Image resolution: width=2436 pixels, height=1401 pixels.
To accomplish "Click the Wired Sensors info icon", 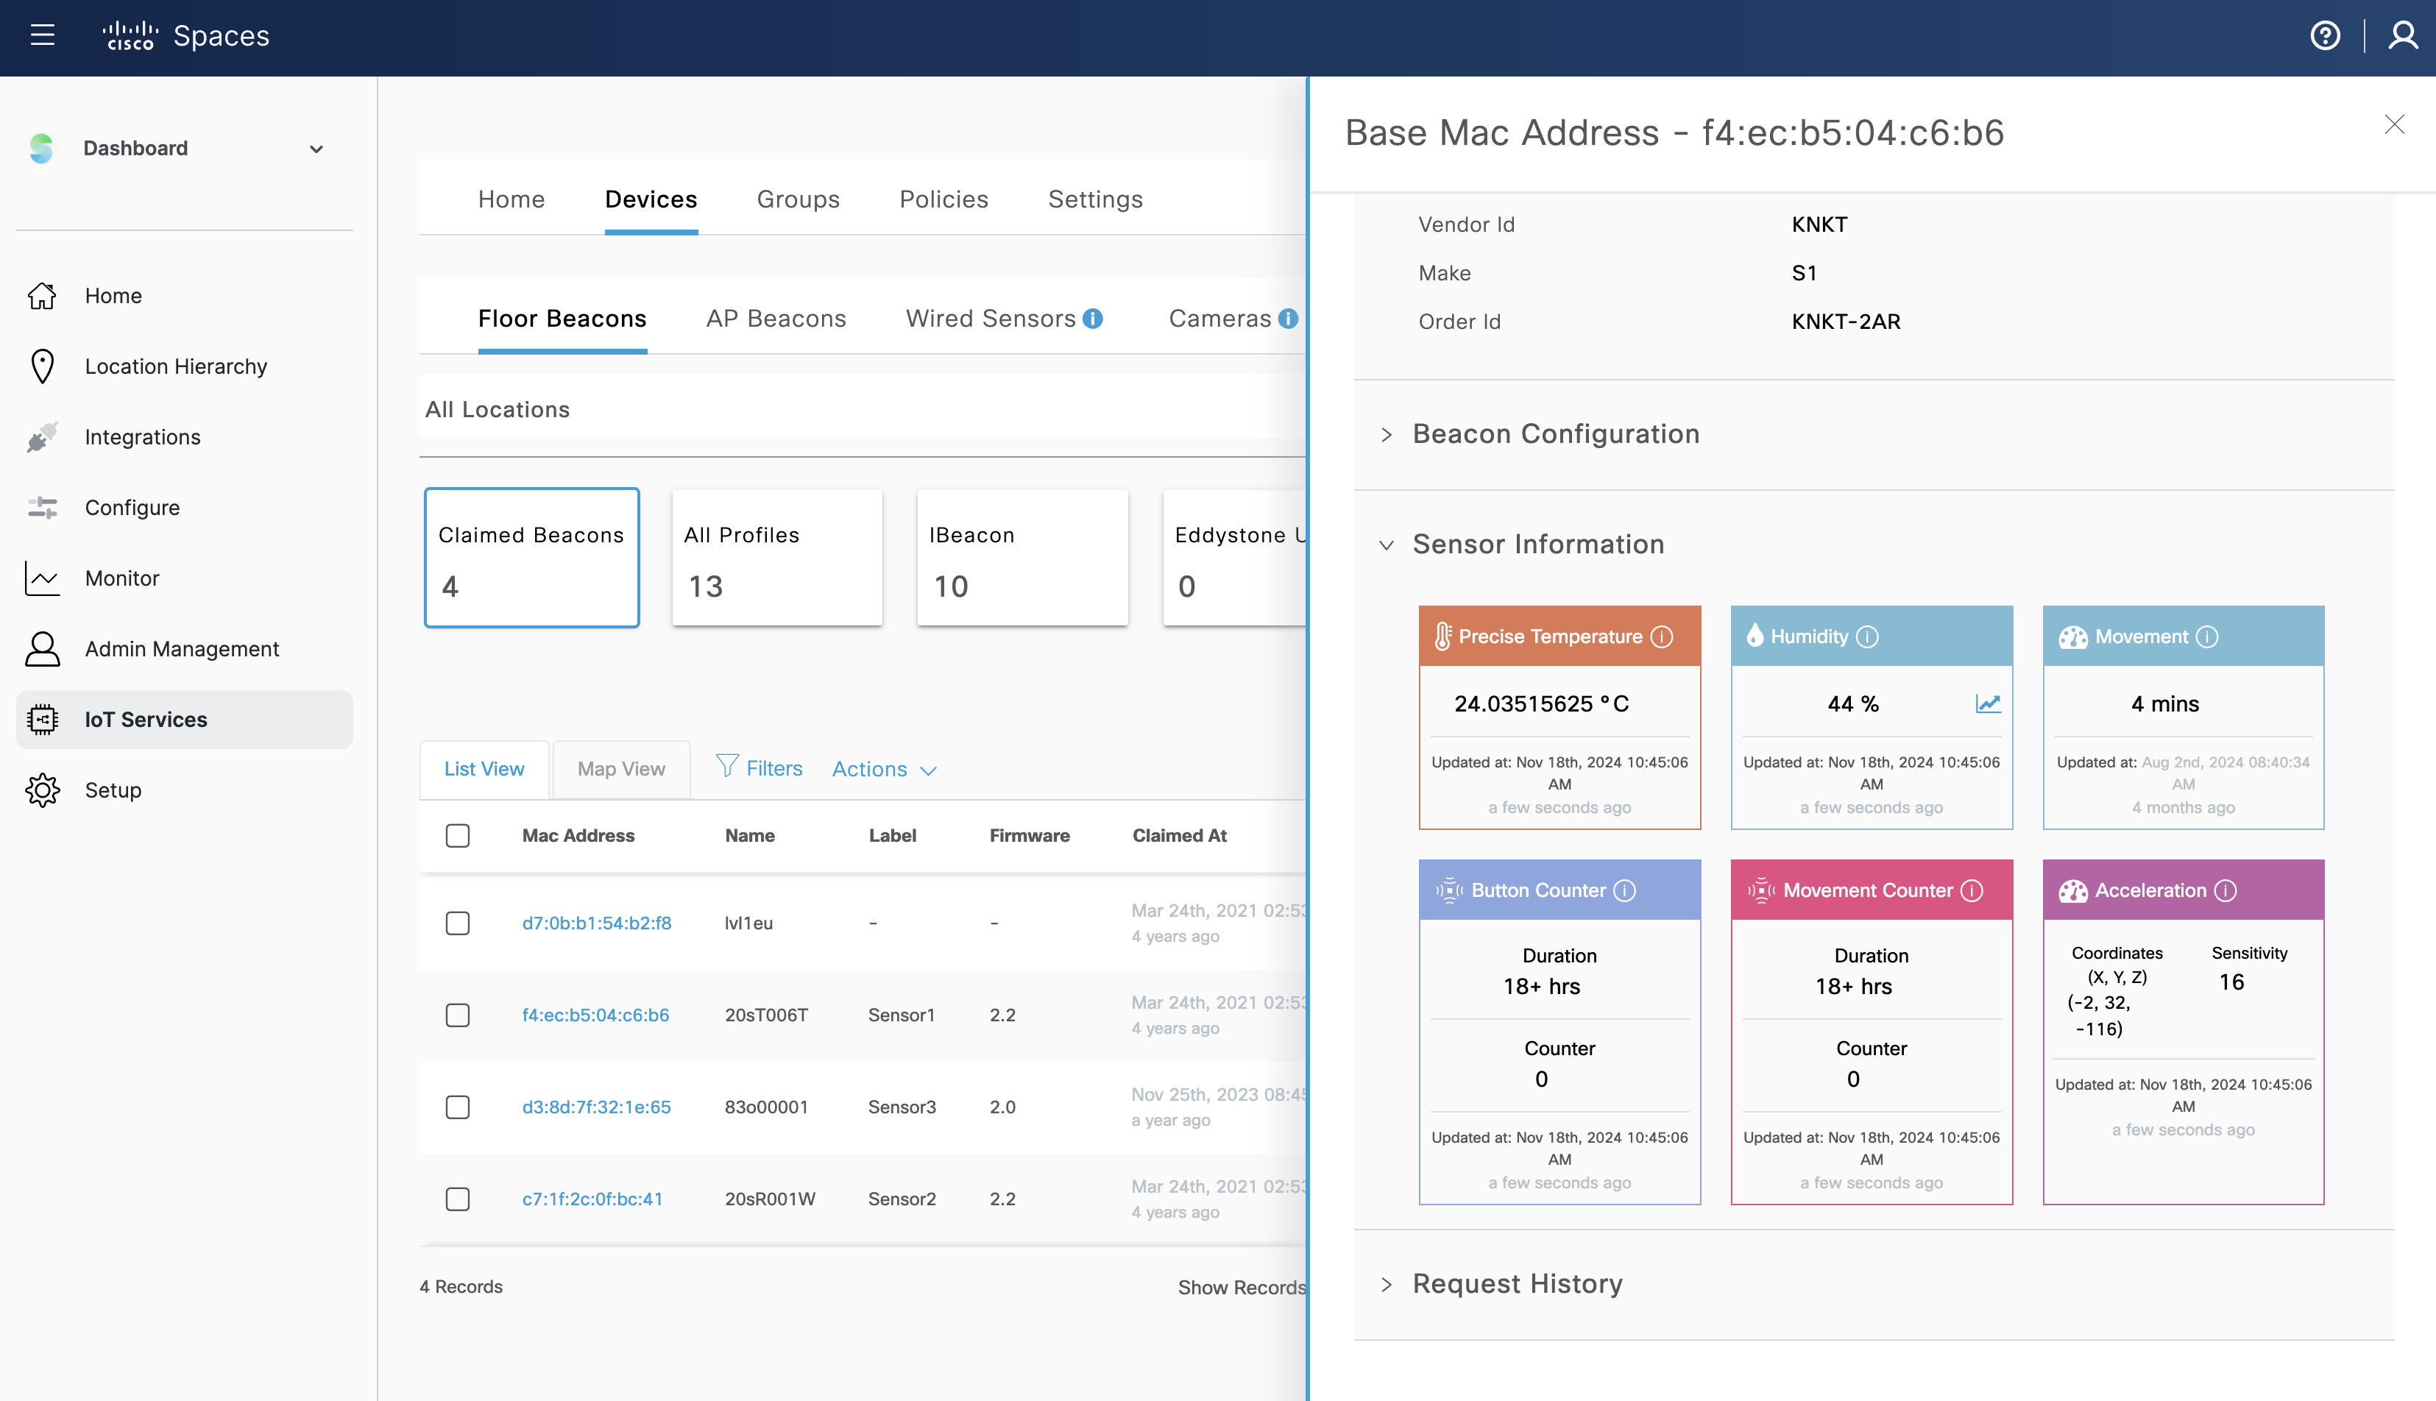I will coord(1093,319).
